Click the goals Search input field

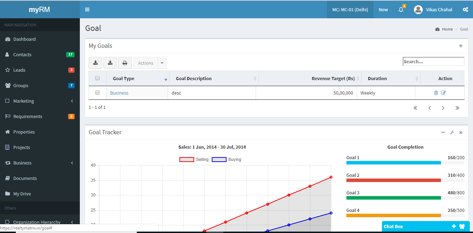pos(434,62)
